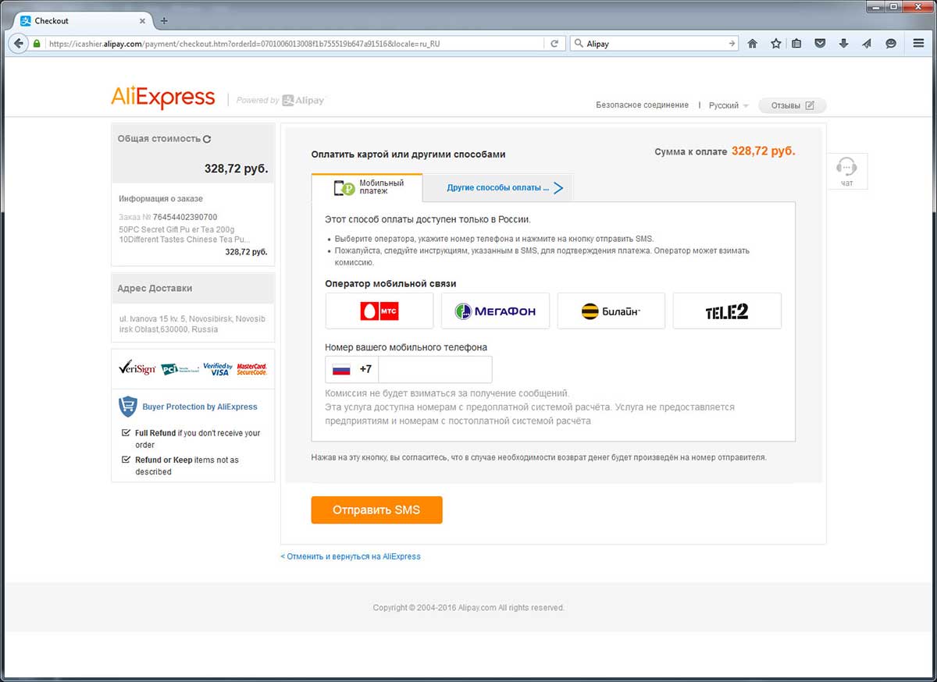This screenshot has width=937, height=682.
Task: Click the PCI security badge
Action: 179,369
